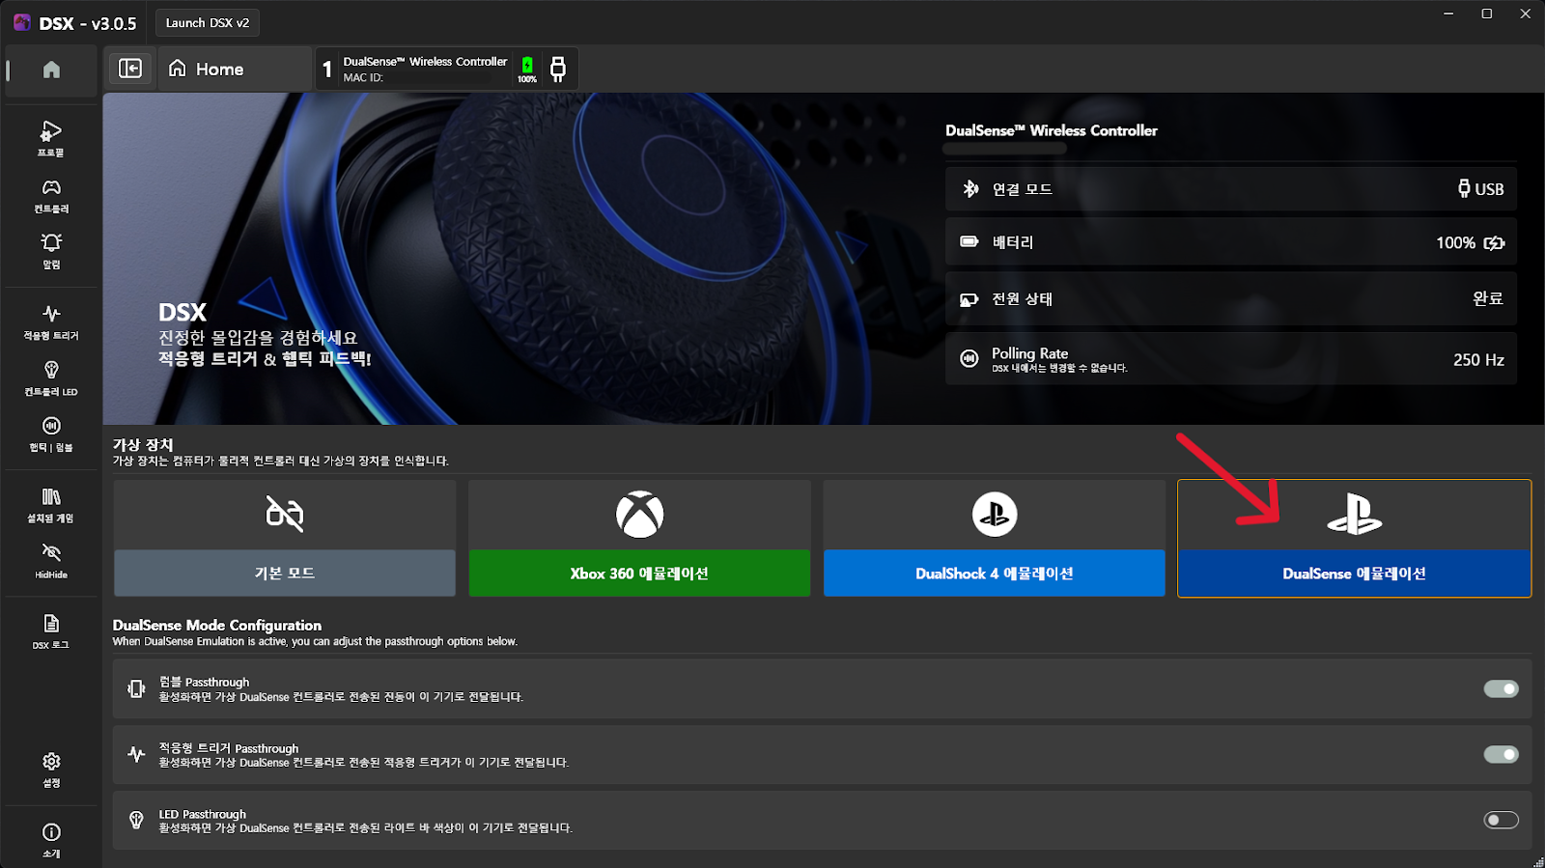Open the Home icon in the sidebar

tap(51, 70)
